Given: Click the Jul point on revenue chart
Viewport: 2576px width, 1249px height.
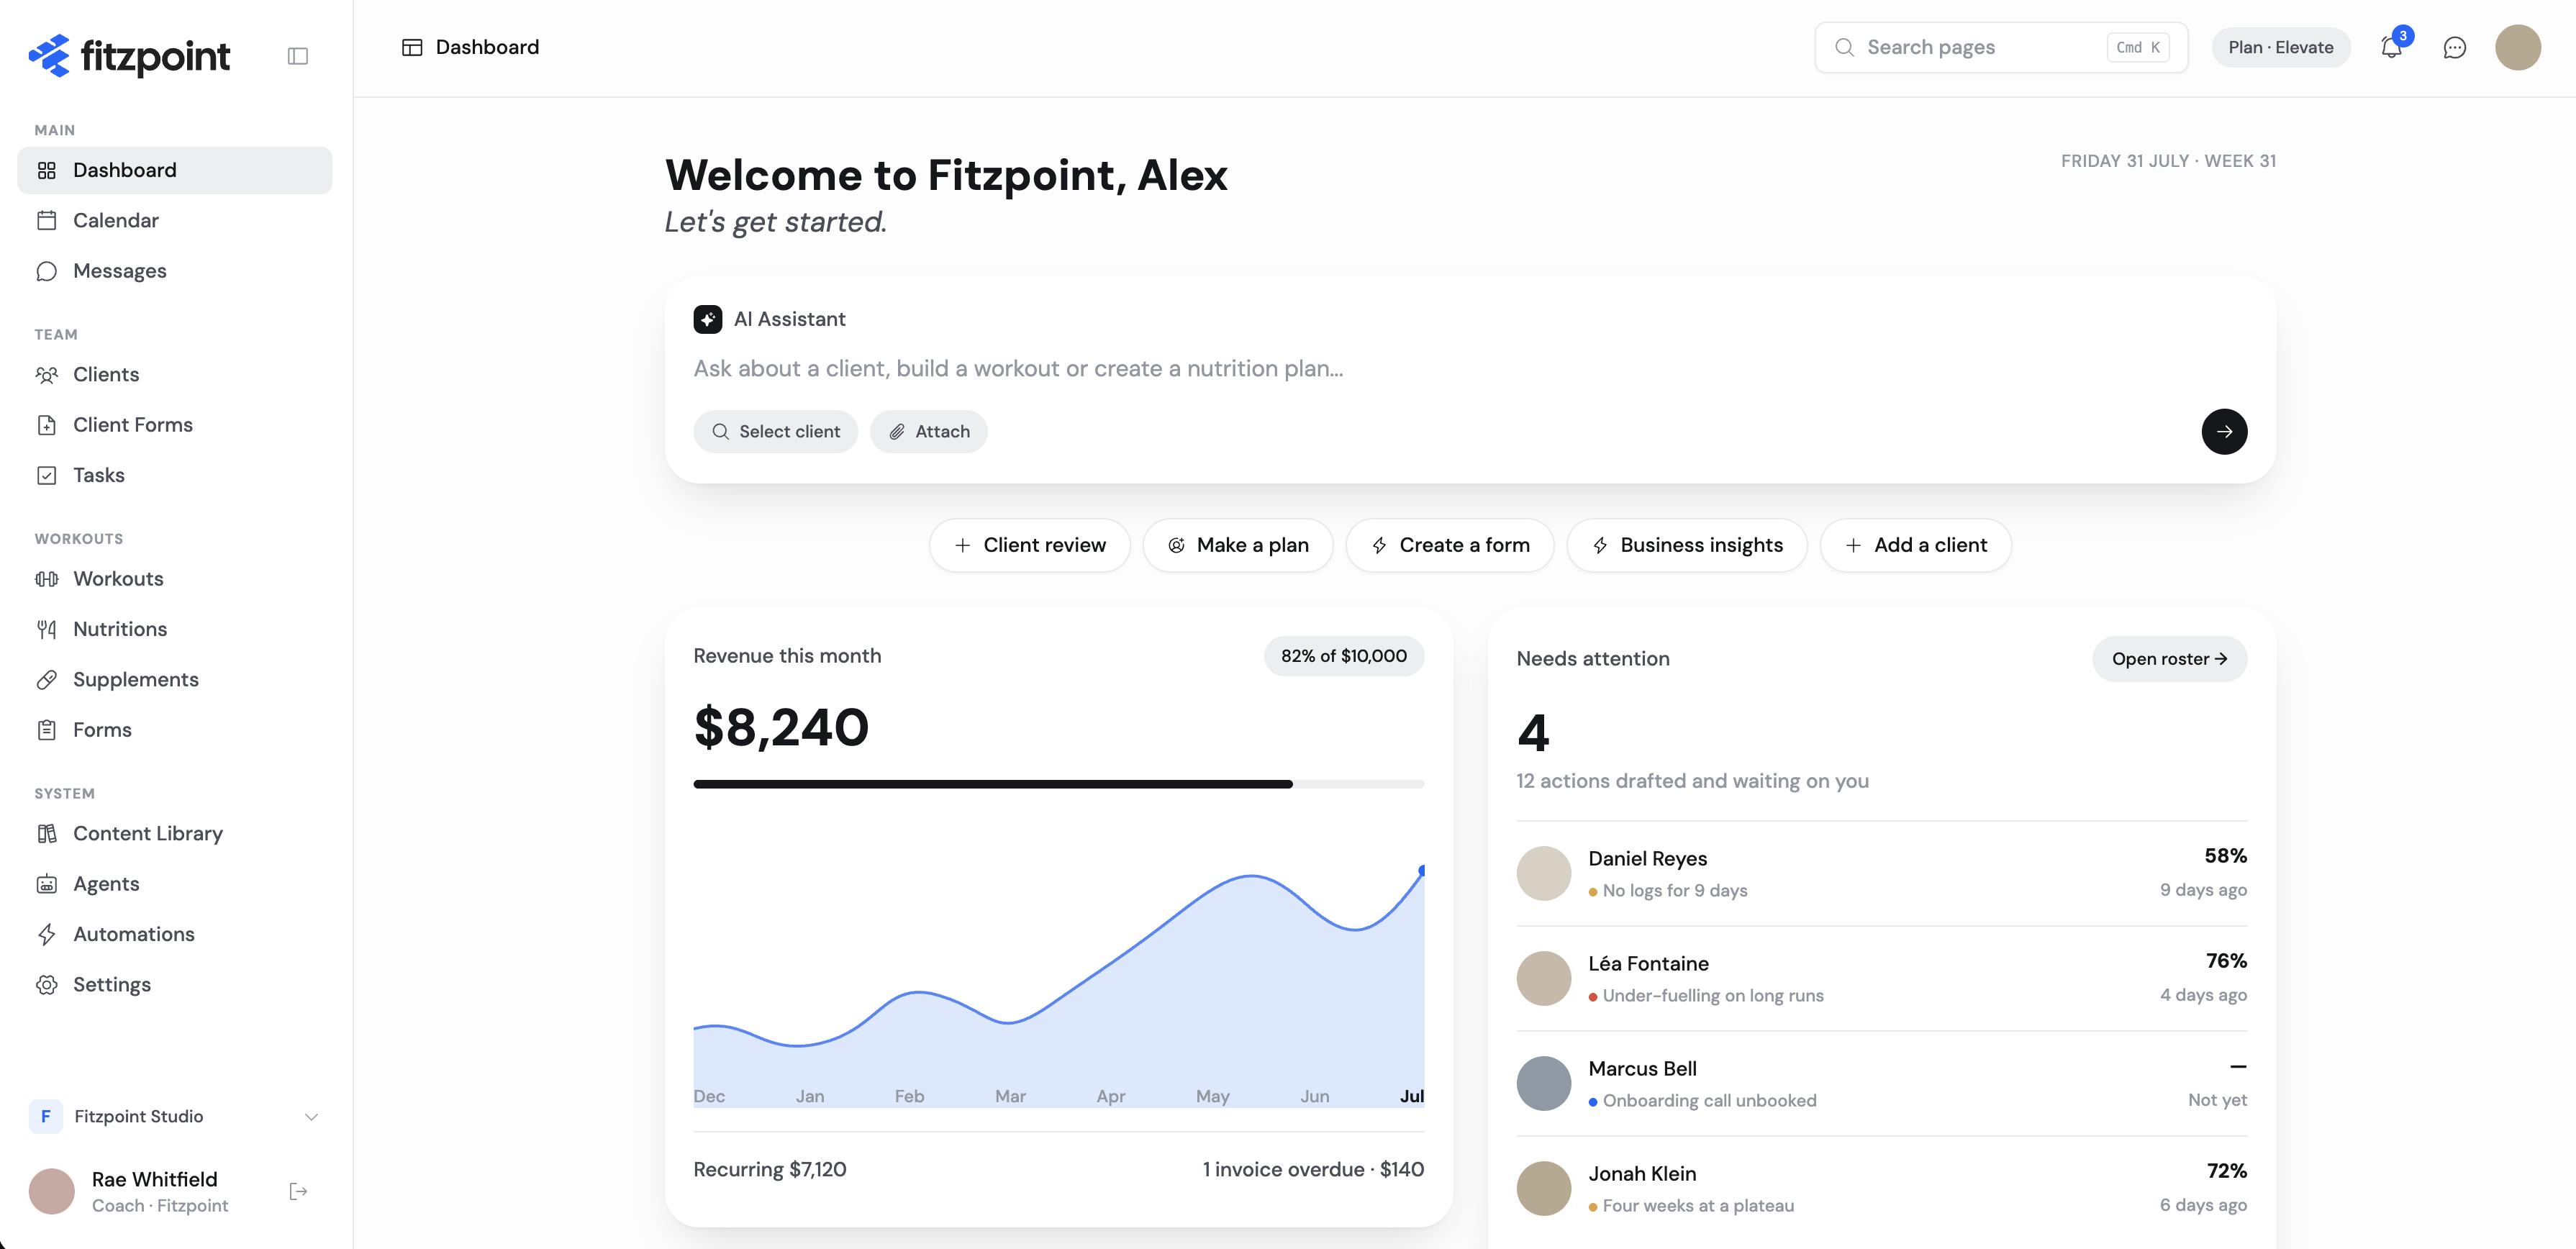Looking at the screenshot, I should [1421, 870].
